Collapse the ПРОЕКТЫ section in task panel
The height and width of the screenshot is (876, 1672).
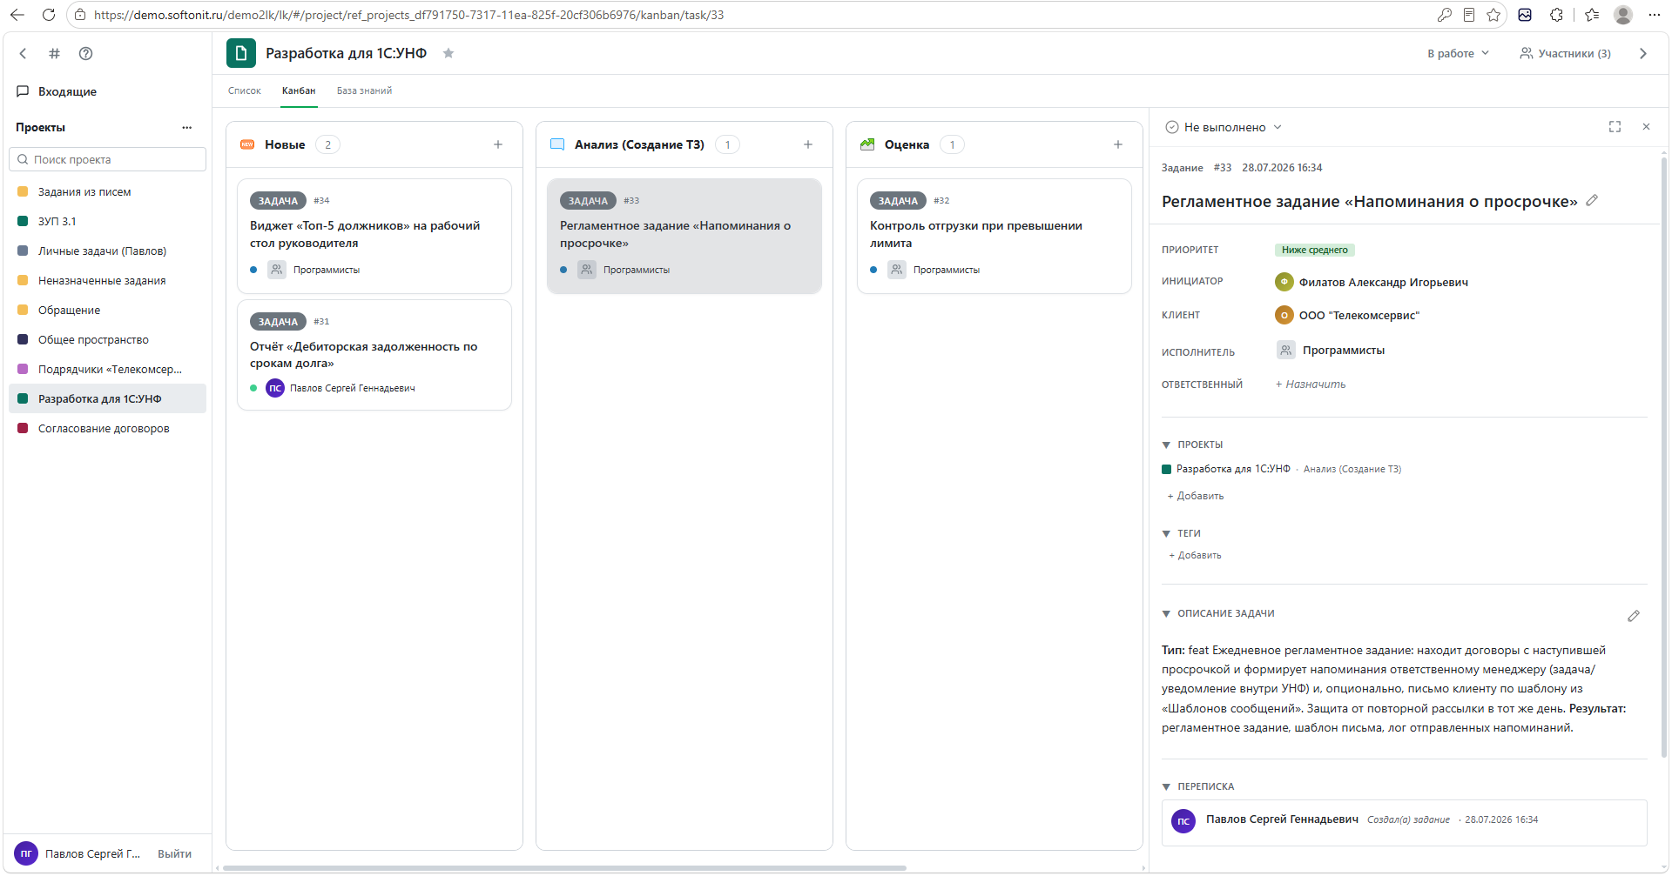pos(1166,445)
